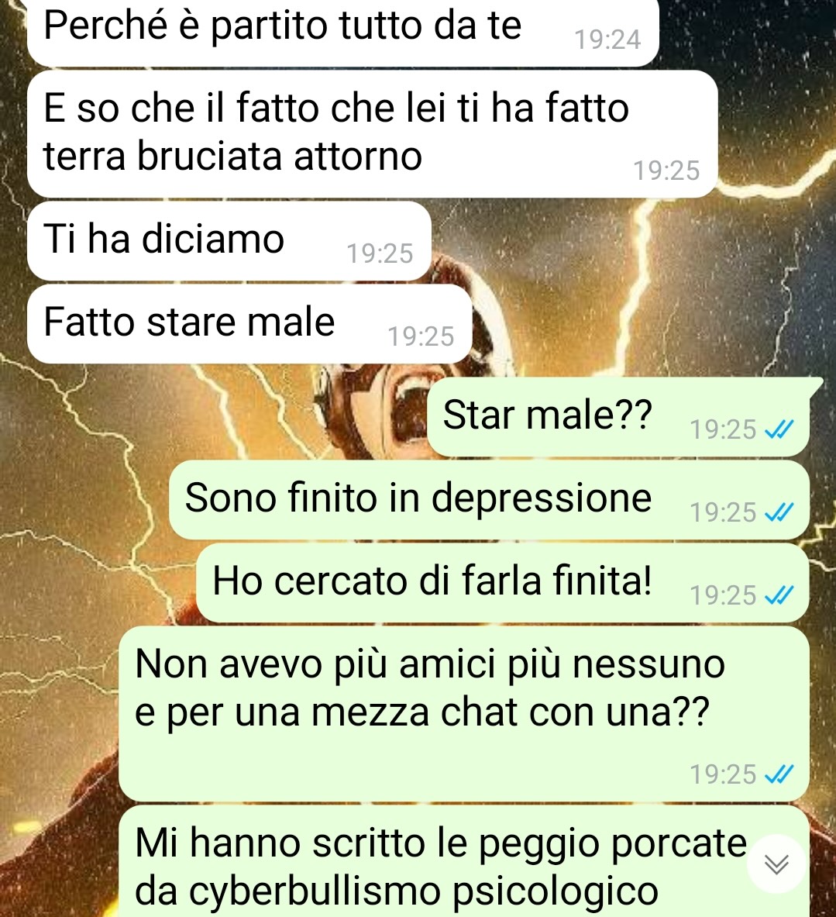This screenshot has height=917, width=836.
Task: Tap read ticks beside 'Ho cercato di farla finita!'
Action: (779, 596)
